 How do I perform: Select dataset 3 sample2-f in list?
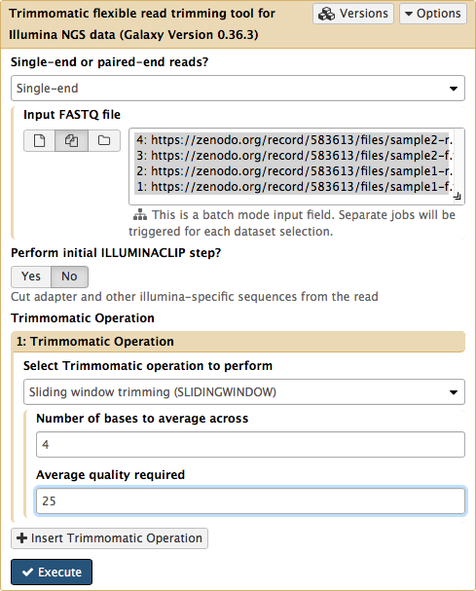click(293, 155)
